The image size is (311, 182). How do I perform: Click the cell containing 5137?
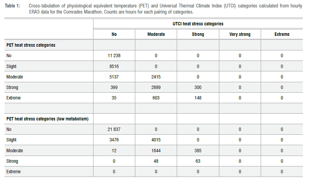click(x=114, y=77)
